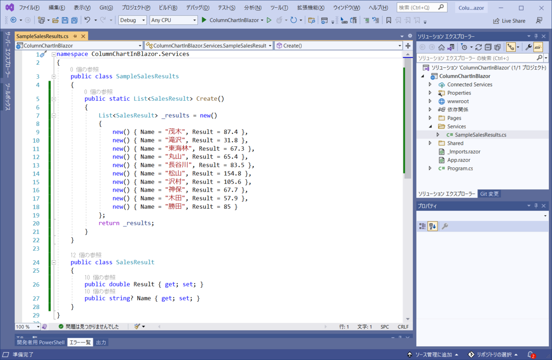Open the Git(G) menu
Image resolution: width=552 pixels, height=360 pixels.
point(106,8)
